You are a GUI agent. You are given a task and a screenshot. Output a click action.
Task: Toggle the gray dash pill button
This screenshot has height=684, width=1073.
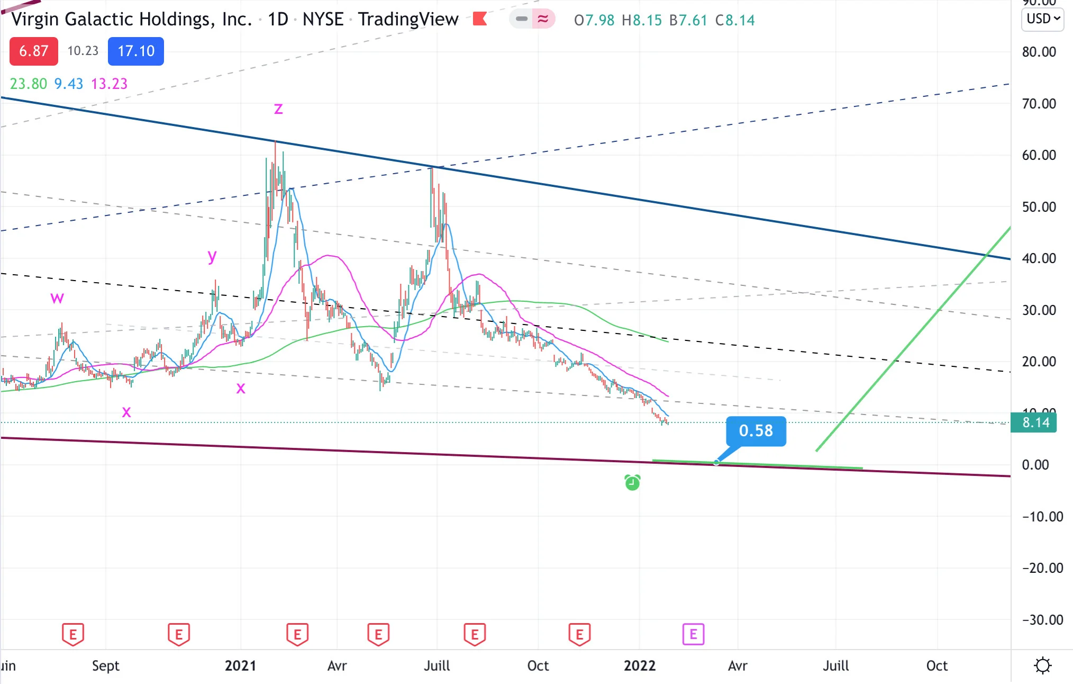click(x=521, y=19)
